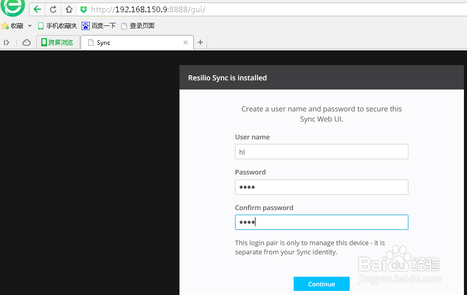
Task: Reload the page with refresh icon
Action: click(x=53, y=10)
